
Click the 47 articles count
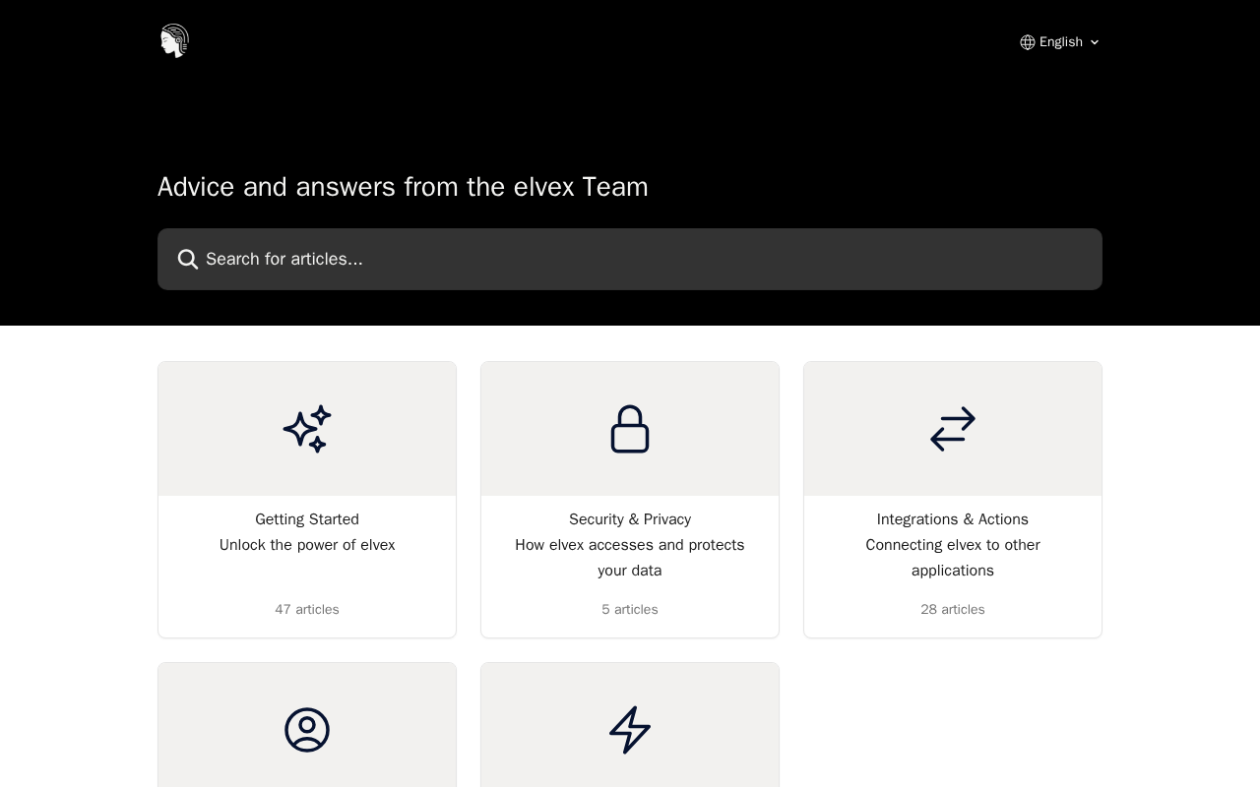(307, 610)
